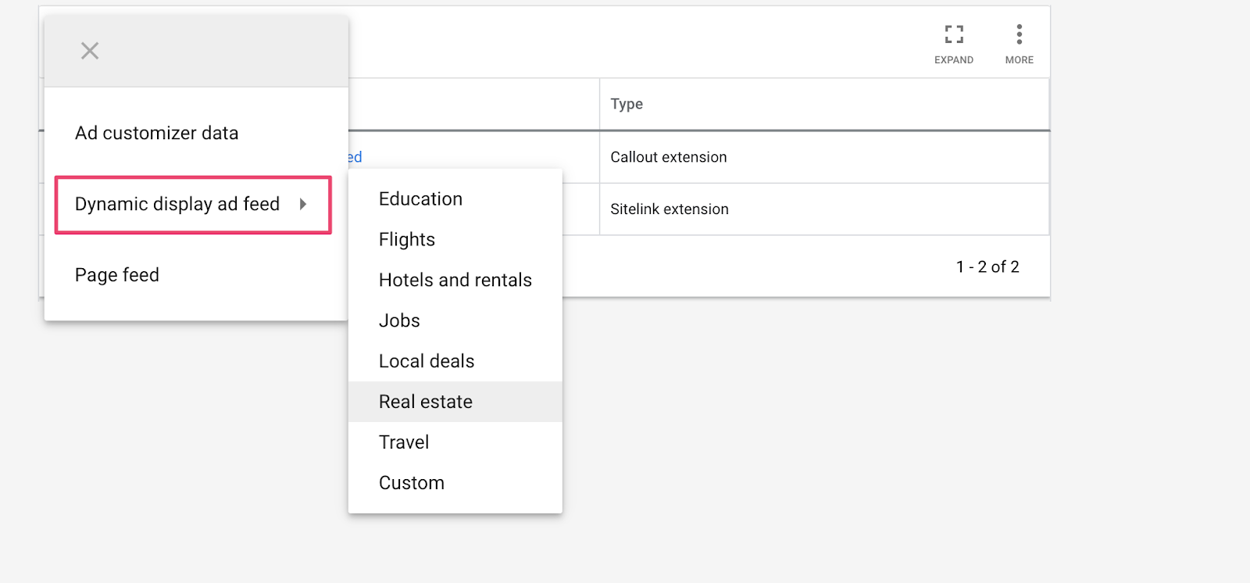Choose Flights from the submenu

[407, 240]
